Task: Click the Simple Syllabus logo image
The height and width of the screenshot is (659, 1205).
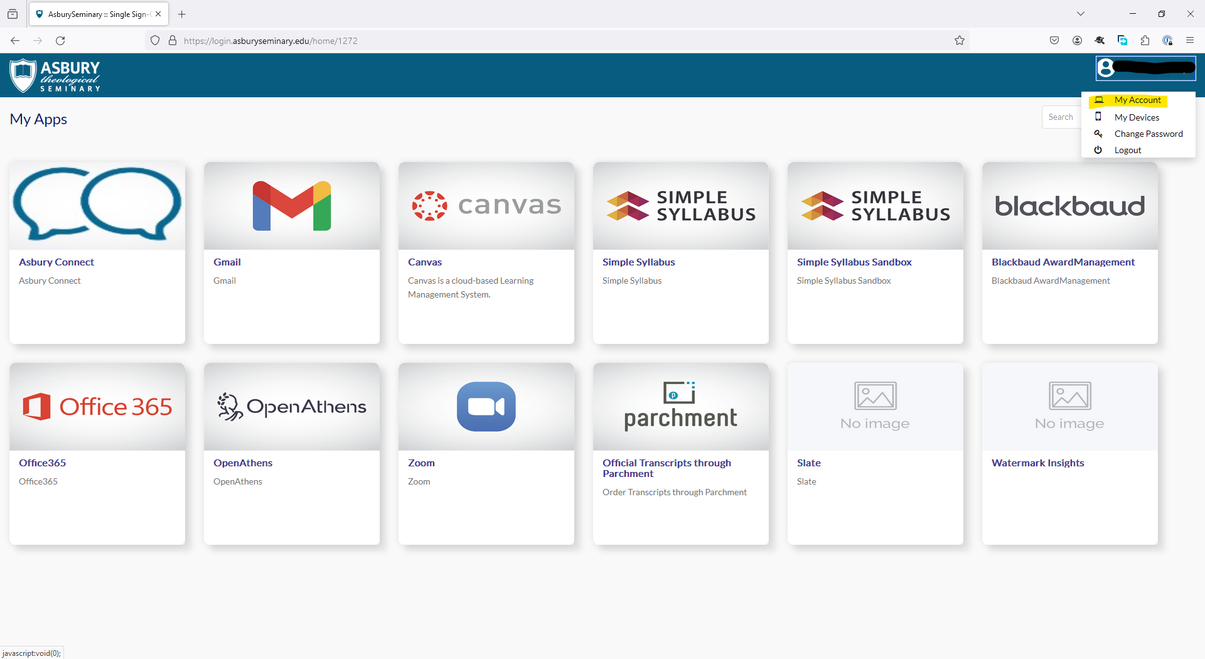Action: click(x=681, y=206)
